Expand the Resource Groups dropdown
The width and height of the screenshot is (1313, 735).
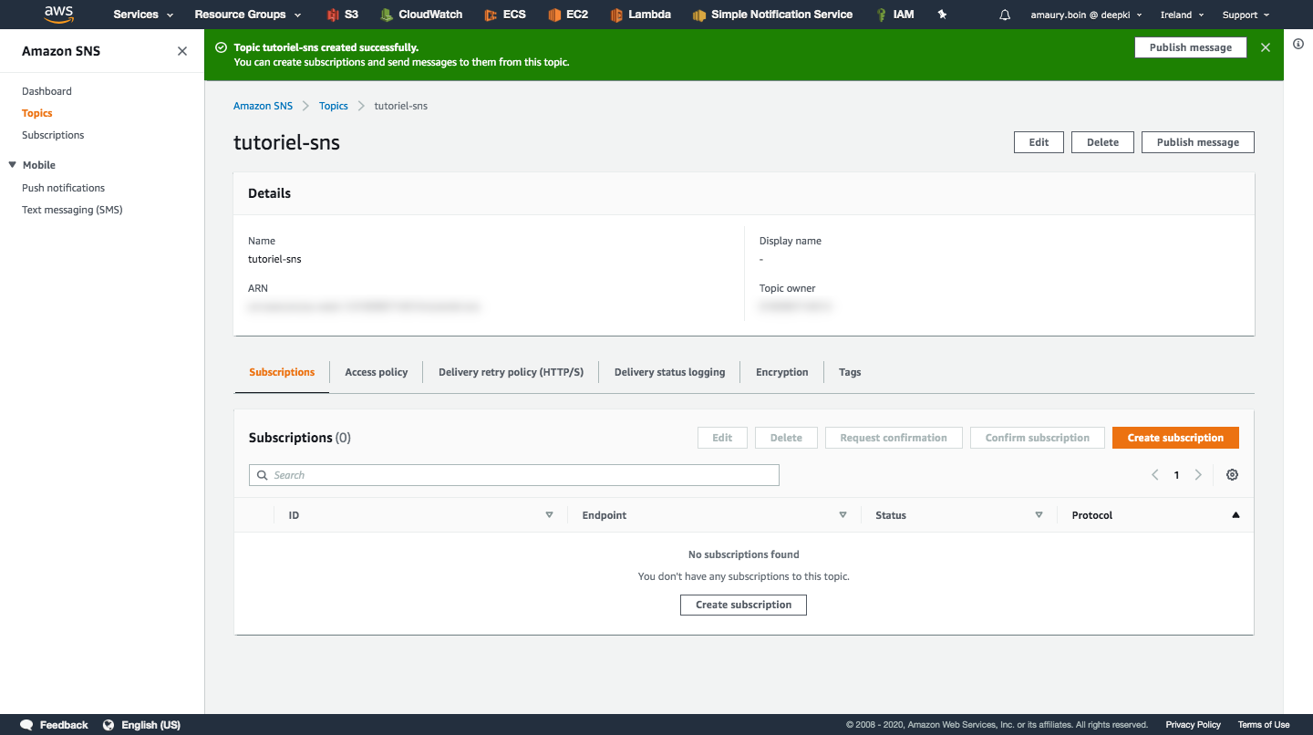click(248, 15)
